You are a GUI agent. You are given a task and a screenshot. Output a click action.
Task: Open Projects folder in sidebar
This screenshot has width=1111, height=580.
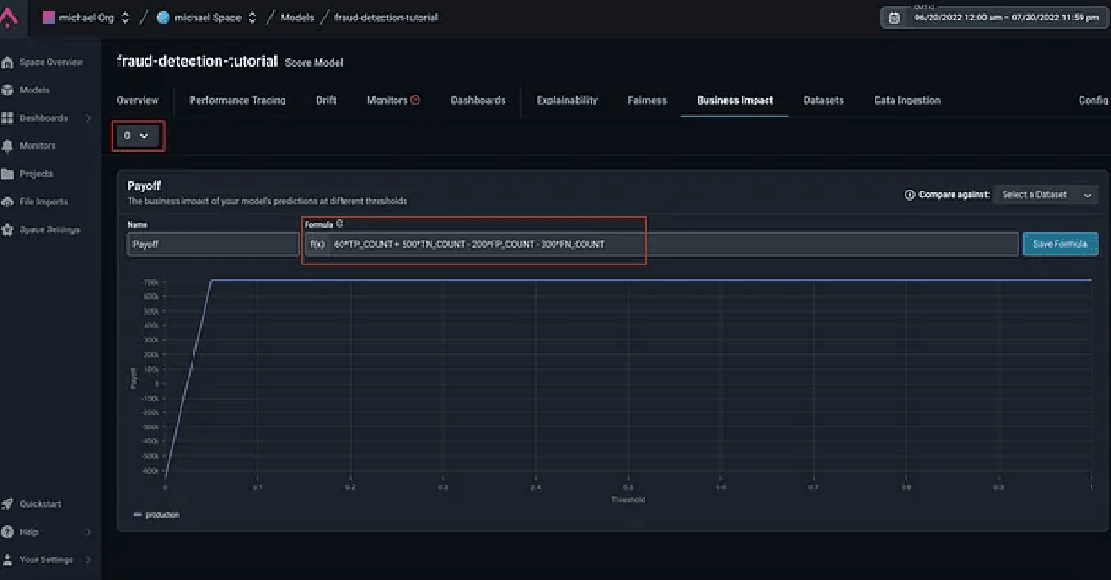click(8, 174)
